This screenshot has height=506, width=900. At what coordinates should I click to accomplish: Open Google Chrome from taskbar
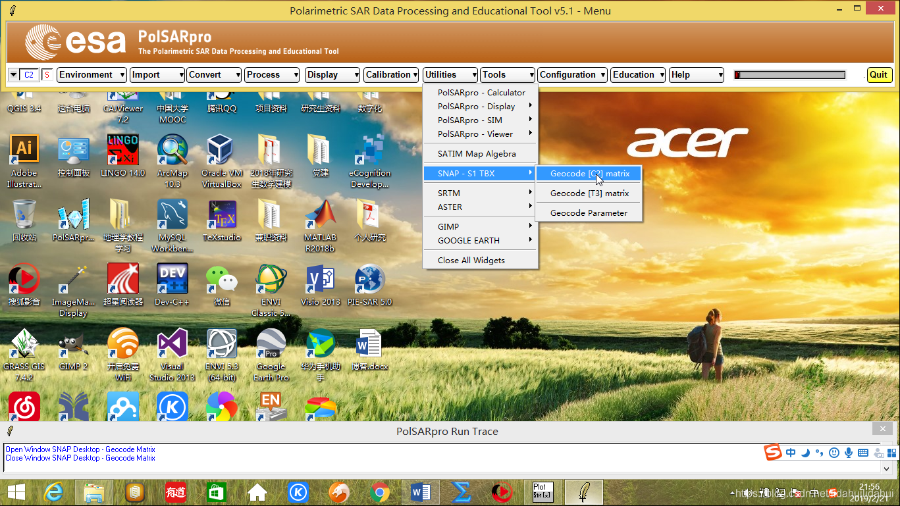click(x=379, y=492)
